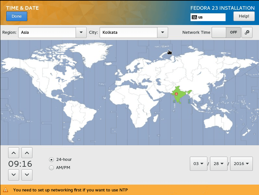Viewport: 259px width, 195px height.
Task: Click the warning triangle icon
Action: [6, 190]
